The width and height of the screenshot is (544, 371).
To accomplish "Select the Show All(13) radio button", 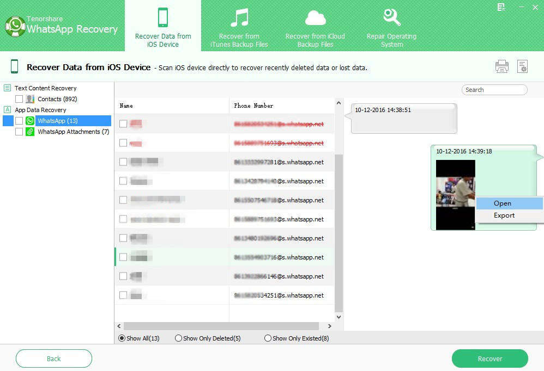I will (x=122, y=338).
